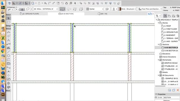
Task: Open Brick - Structural building material dropdown
Action: pos(127,9)
